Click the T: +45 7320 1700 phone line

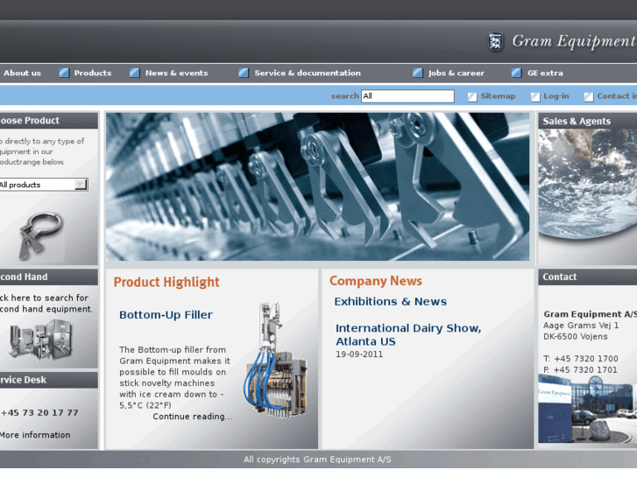[x=581, y=359]
